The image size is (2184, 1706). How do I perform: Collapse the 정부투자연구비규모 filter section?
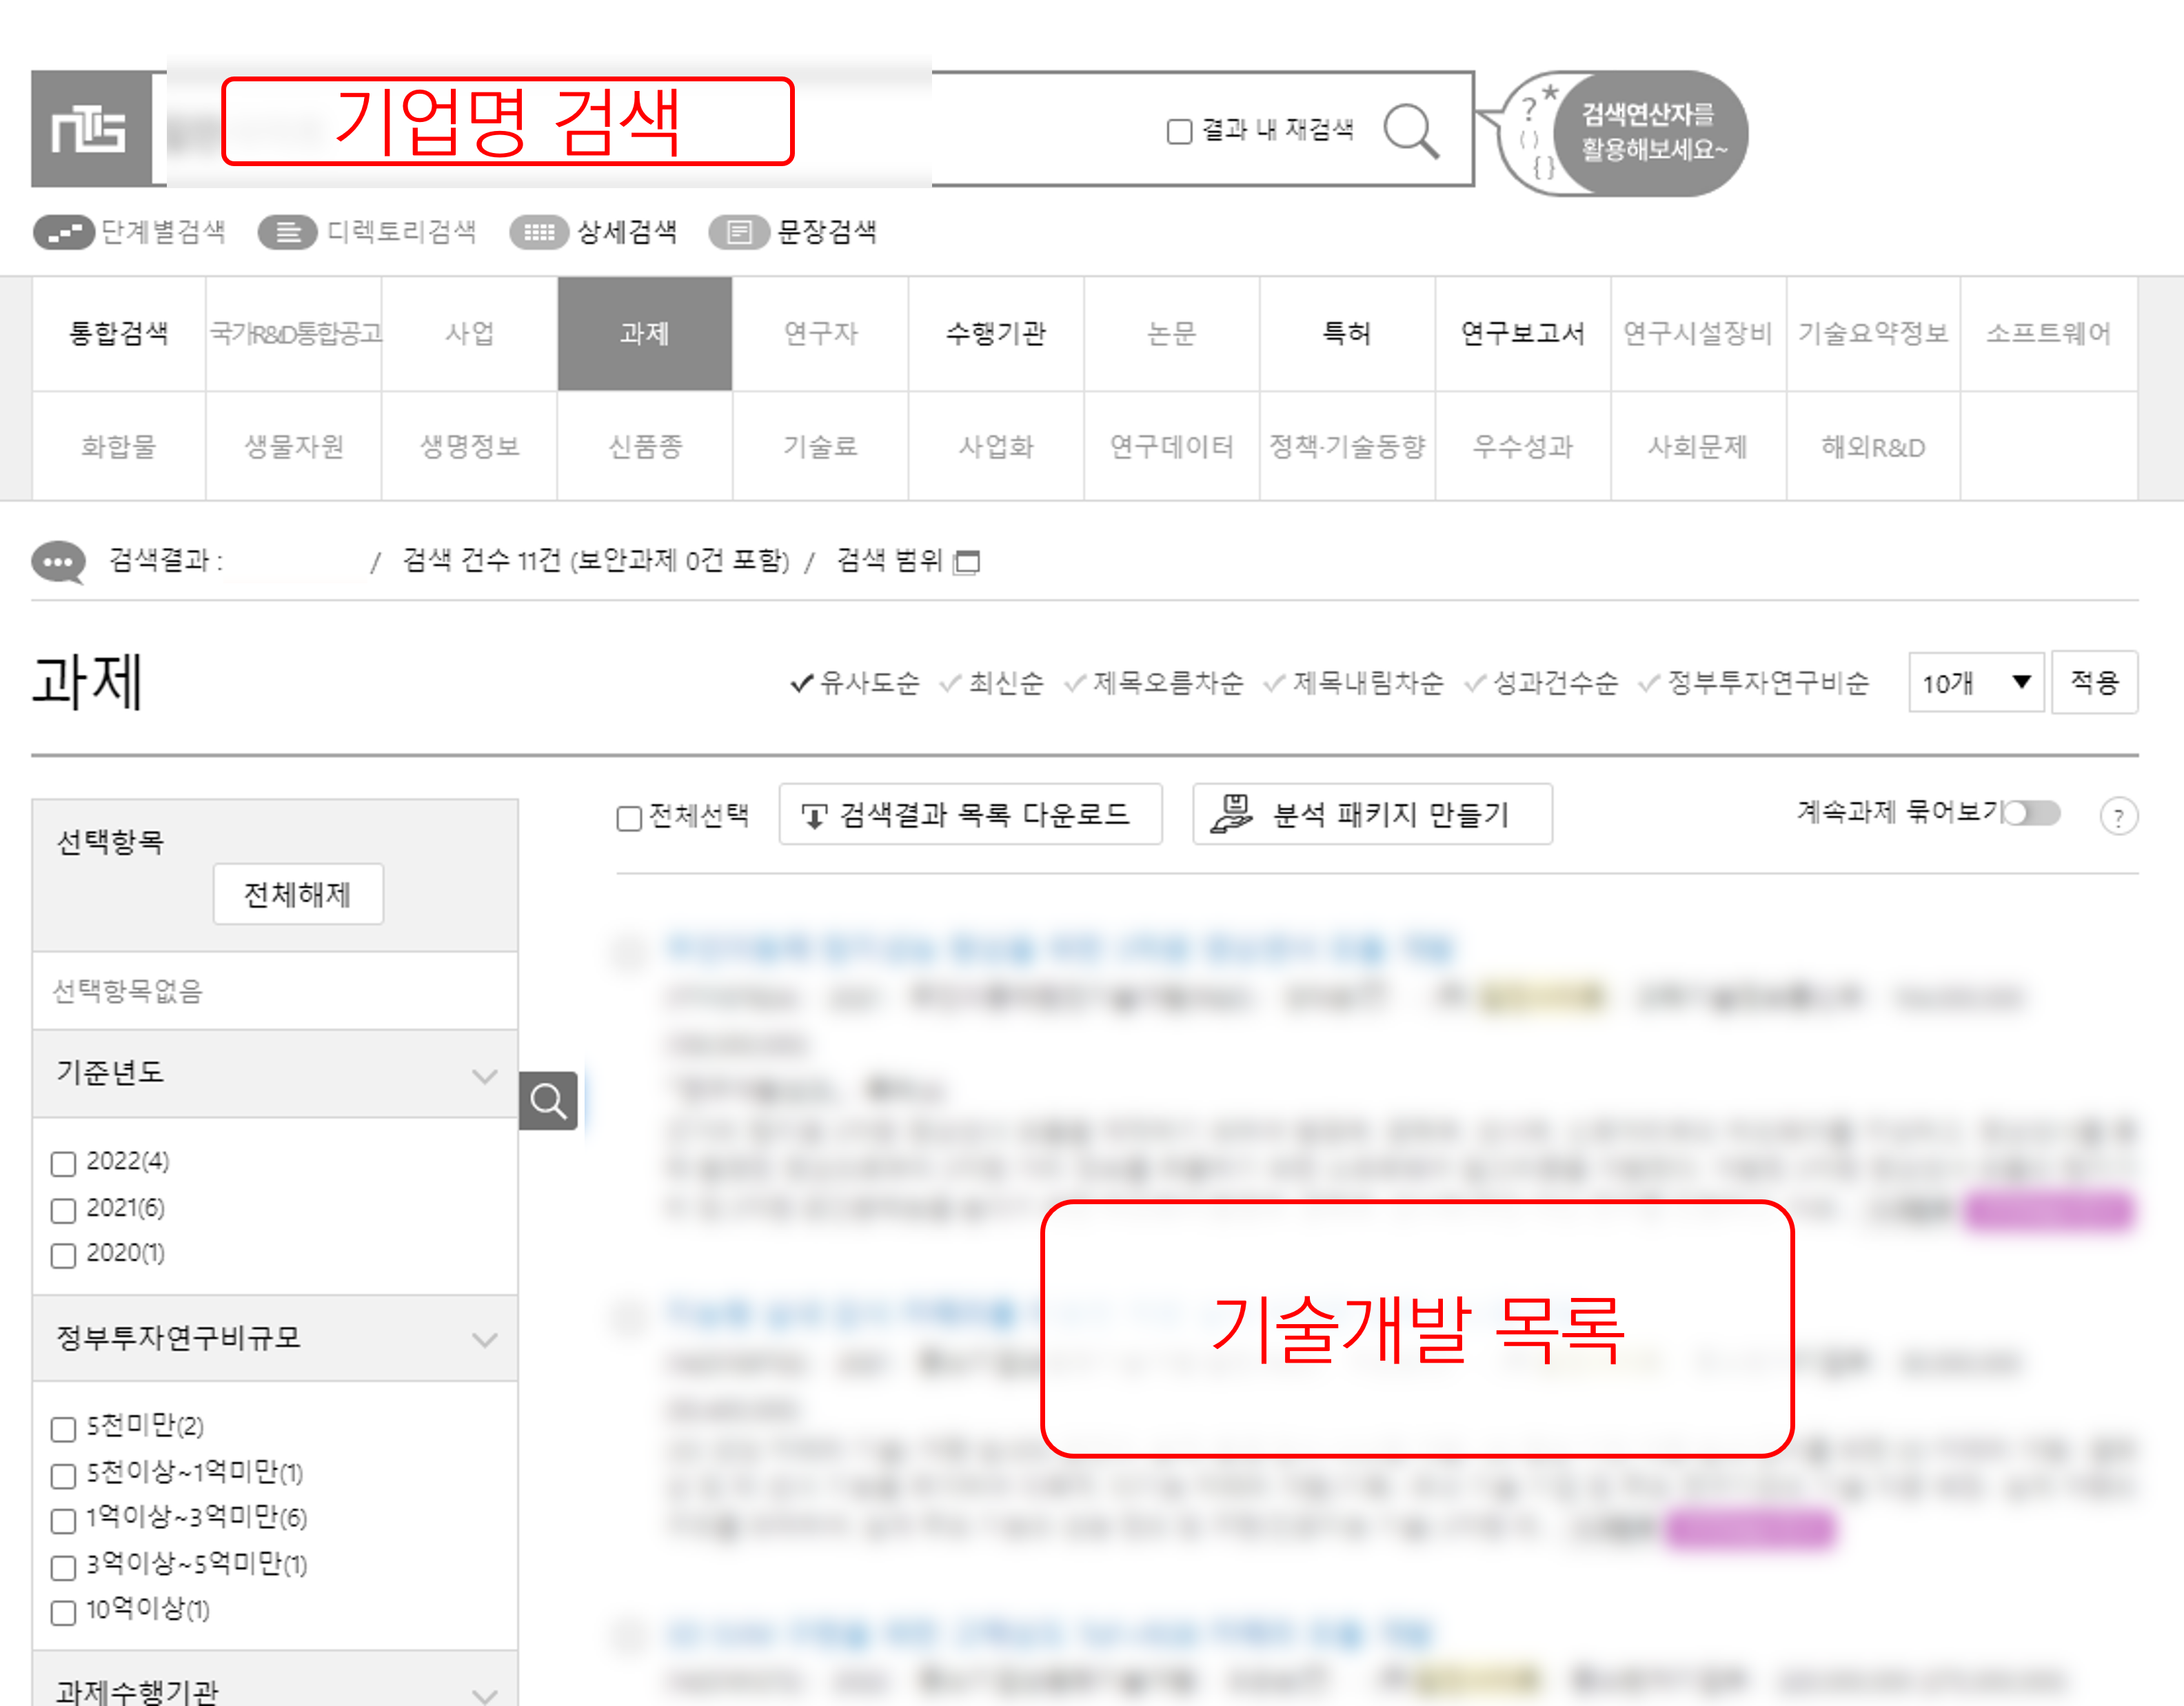pyautogui.click(x=484, y=1339)
